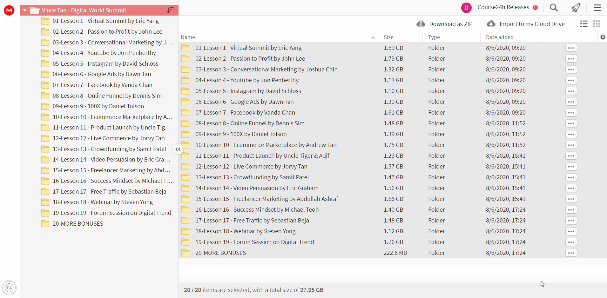Sort by the Type column header
The width and height of the screenshot is (607, 298).
click(x=434, y=37)
